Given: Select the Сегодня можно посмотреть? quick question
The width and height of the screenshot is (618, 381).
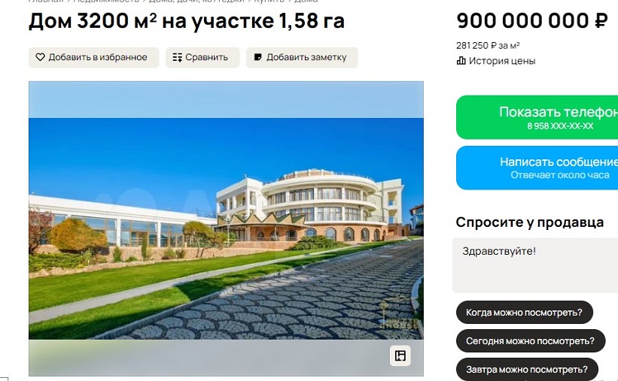Looking at the screenshot, I should [x=531, y=341].
